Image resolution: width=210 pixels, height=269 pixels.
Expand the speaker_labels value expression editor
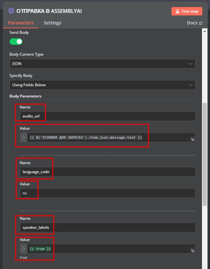[x=193, y=251]
